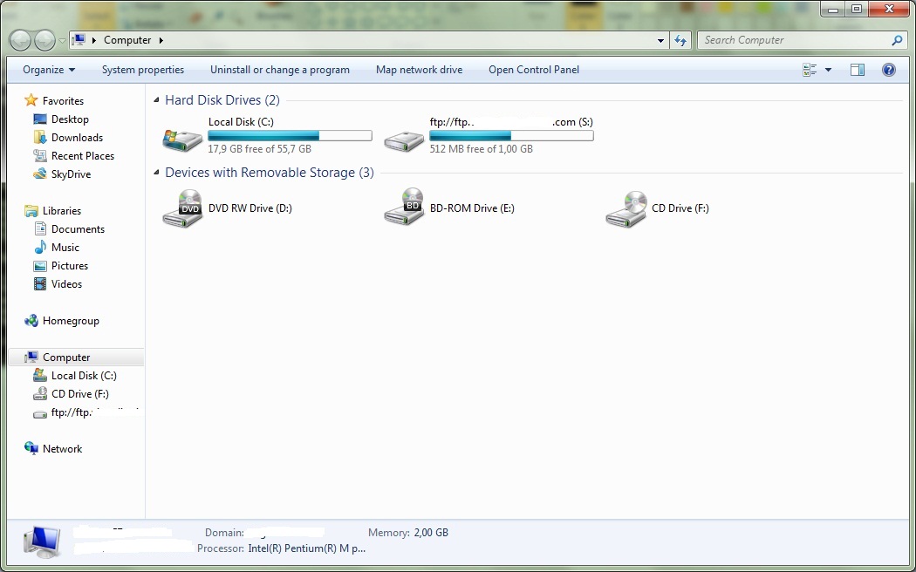Click the Back navigation arrow
Viewport: 916px width, 572px height.
pos(21,40)
